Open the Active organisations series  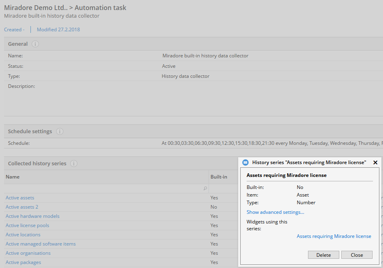[x=28, y=253]
